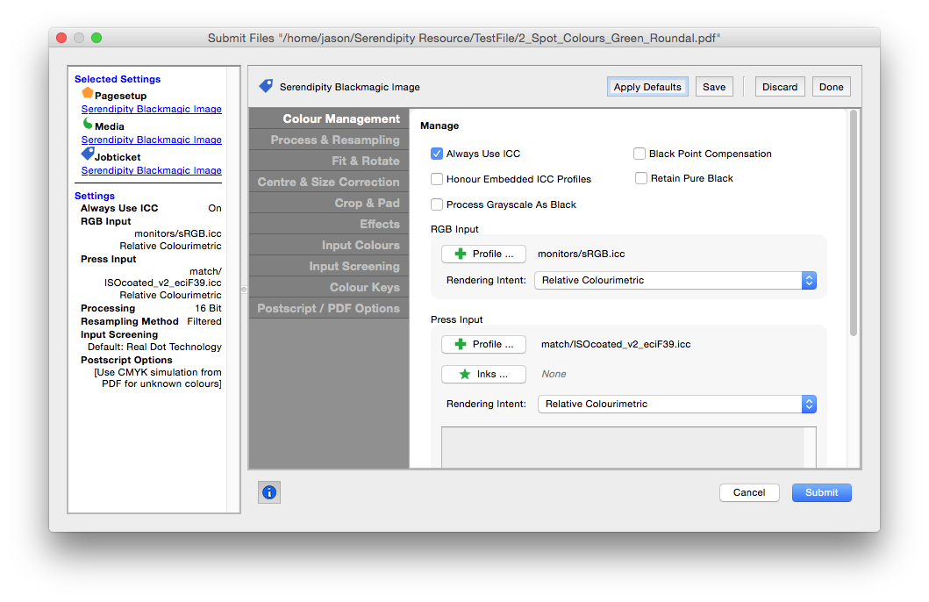Click the Done button
929x602 pixels.
pyautogui.click(x=832, y=87)
